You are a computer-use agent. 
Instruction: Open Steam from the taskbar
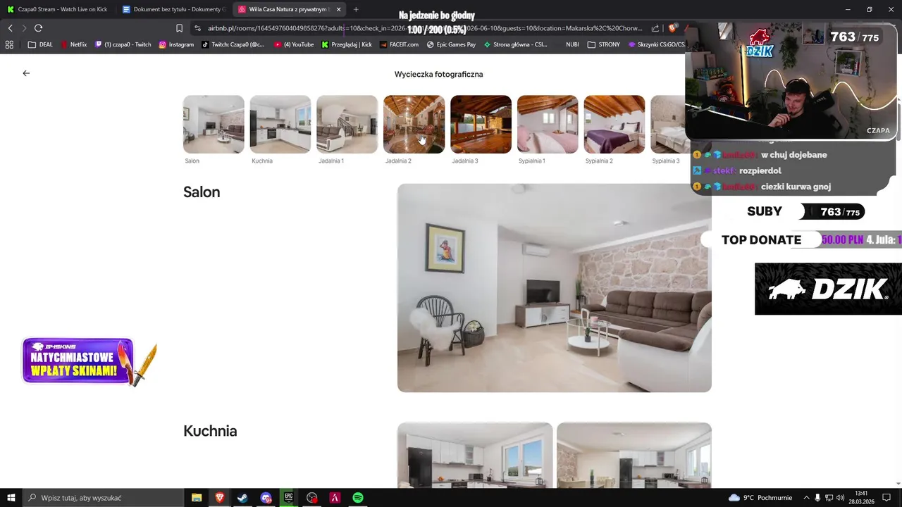[242, 498]
